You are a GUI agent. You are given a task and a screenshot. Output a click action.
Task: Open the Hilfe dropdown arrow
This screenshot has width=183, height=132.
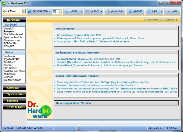pyautogui.click(x=161, y=12)
